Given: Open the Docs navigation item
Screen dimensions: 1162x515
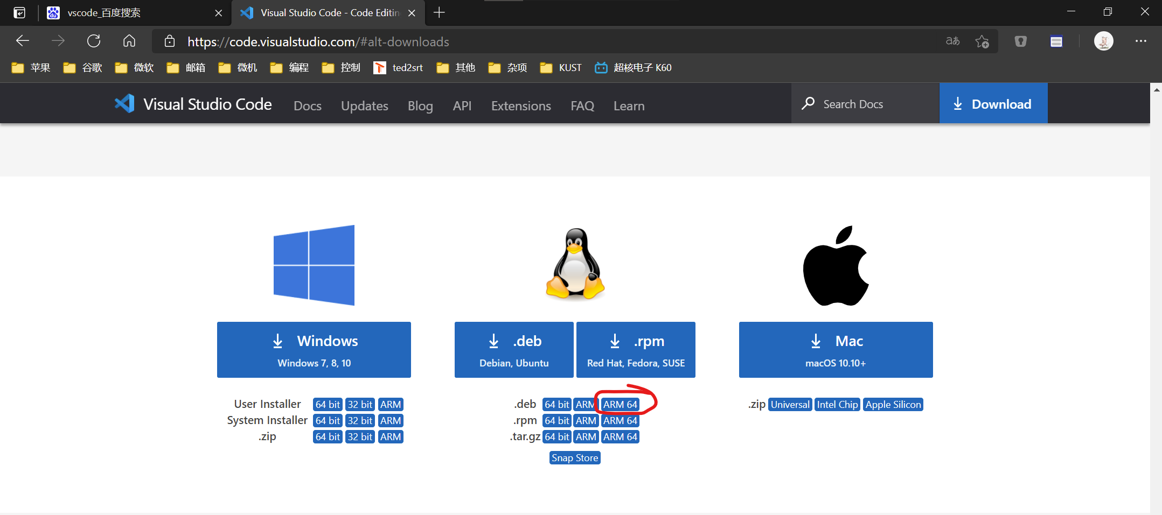Looking at the screenshot, I should 308,106.
